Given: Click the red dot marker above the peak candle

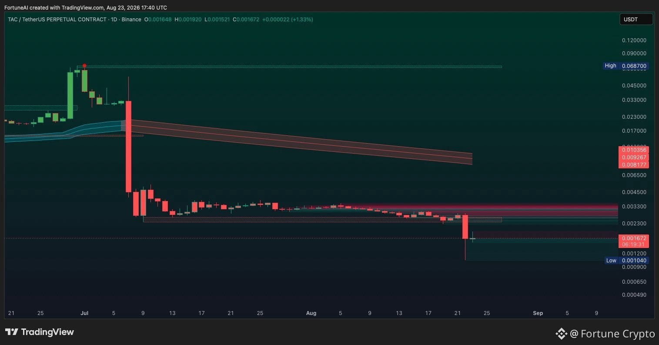Looking at the screenshot, I should [84, 66].
